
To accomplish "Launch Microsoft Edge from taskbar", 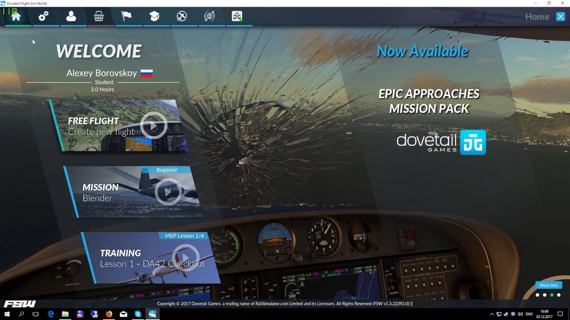I will pyautogui.click(x=51, y=314).
